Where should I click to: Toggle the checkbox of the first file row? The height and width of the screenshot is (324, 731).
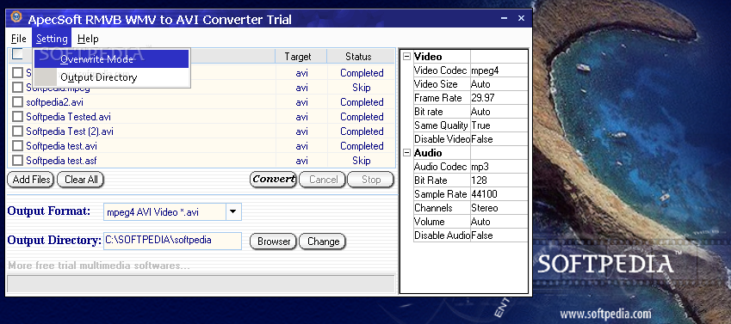tap(18, 72)
